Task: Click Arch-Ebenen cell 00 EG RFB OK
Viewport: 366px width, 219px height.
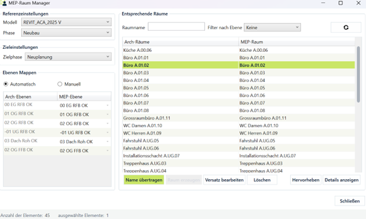Action: coord(30,105)
